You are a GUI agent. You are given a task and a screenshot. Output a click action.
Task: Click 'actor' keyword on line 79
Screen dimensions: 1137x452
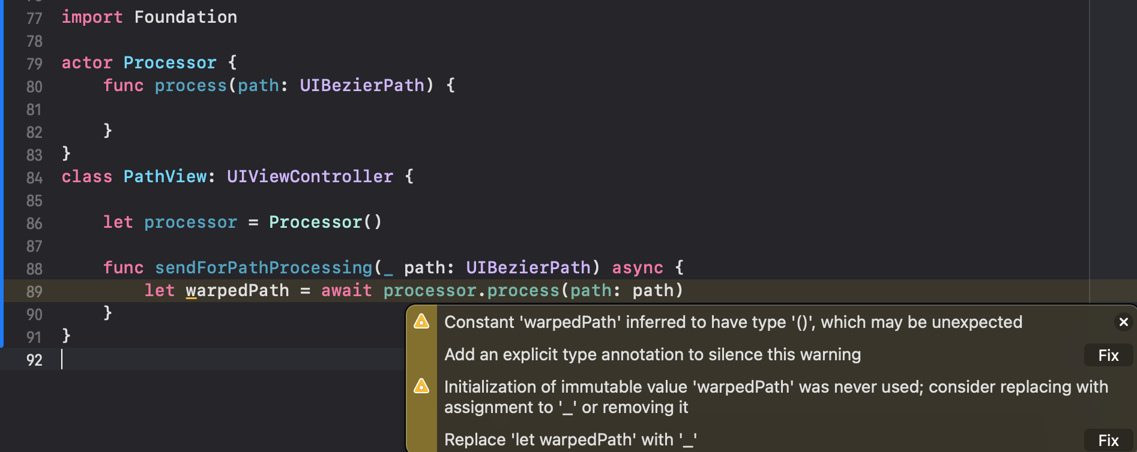[87, 63]
